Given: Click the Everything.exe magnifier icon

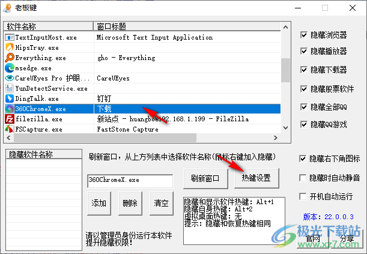Looking at the screenshot, I should 10,58.
